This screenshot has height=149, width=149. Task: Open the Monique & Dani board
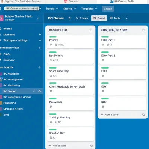coord(13,109)
